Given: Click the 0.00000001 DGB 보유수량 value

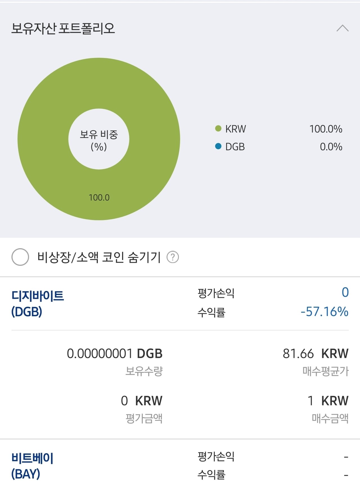Looking at the screenshot, I should [x=114, y=354].
